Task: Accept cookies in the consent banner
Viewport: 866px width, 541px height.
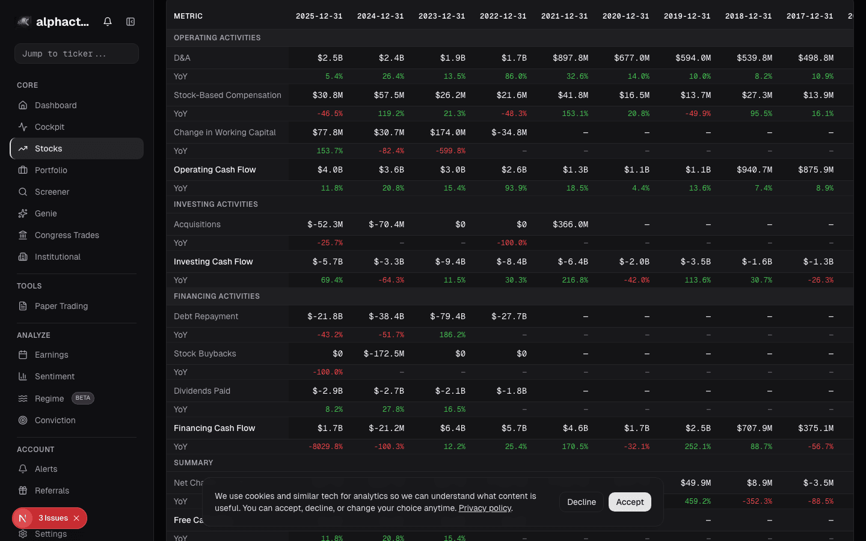Action: click(x=630, y=502)
